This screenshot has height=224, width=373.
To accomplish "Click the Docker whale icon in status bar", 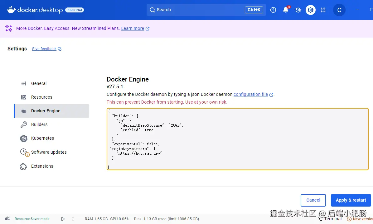I will click(x=8, y=219).
